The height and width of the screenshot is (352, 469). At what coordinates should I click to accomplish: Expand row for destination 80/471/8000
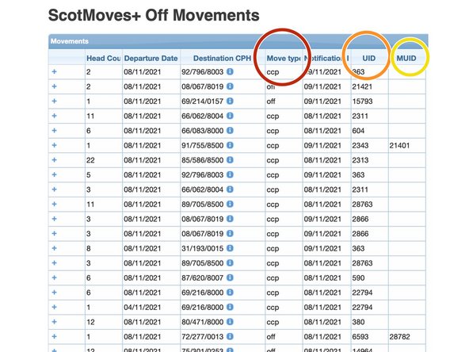[x=54, y=322]
